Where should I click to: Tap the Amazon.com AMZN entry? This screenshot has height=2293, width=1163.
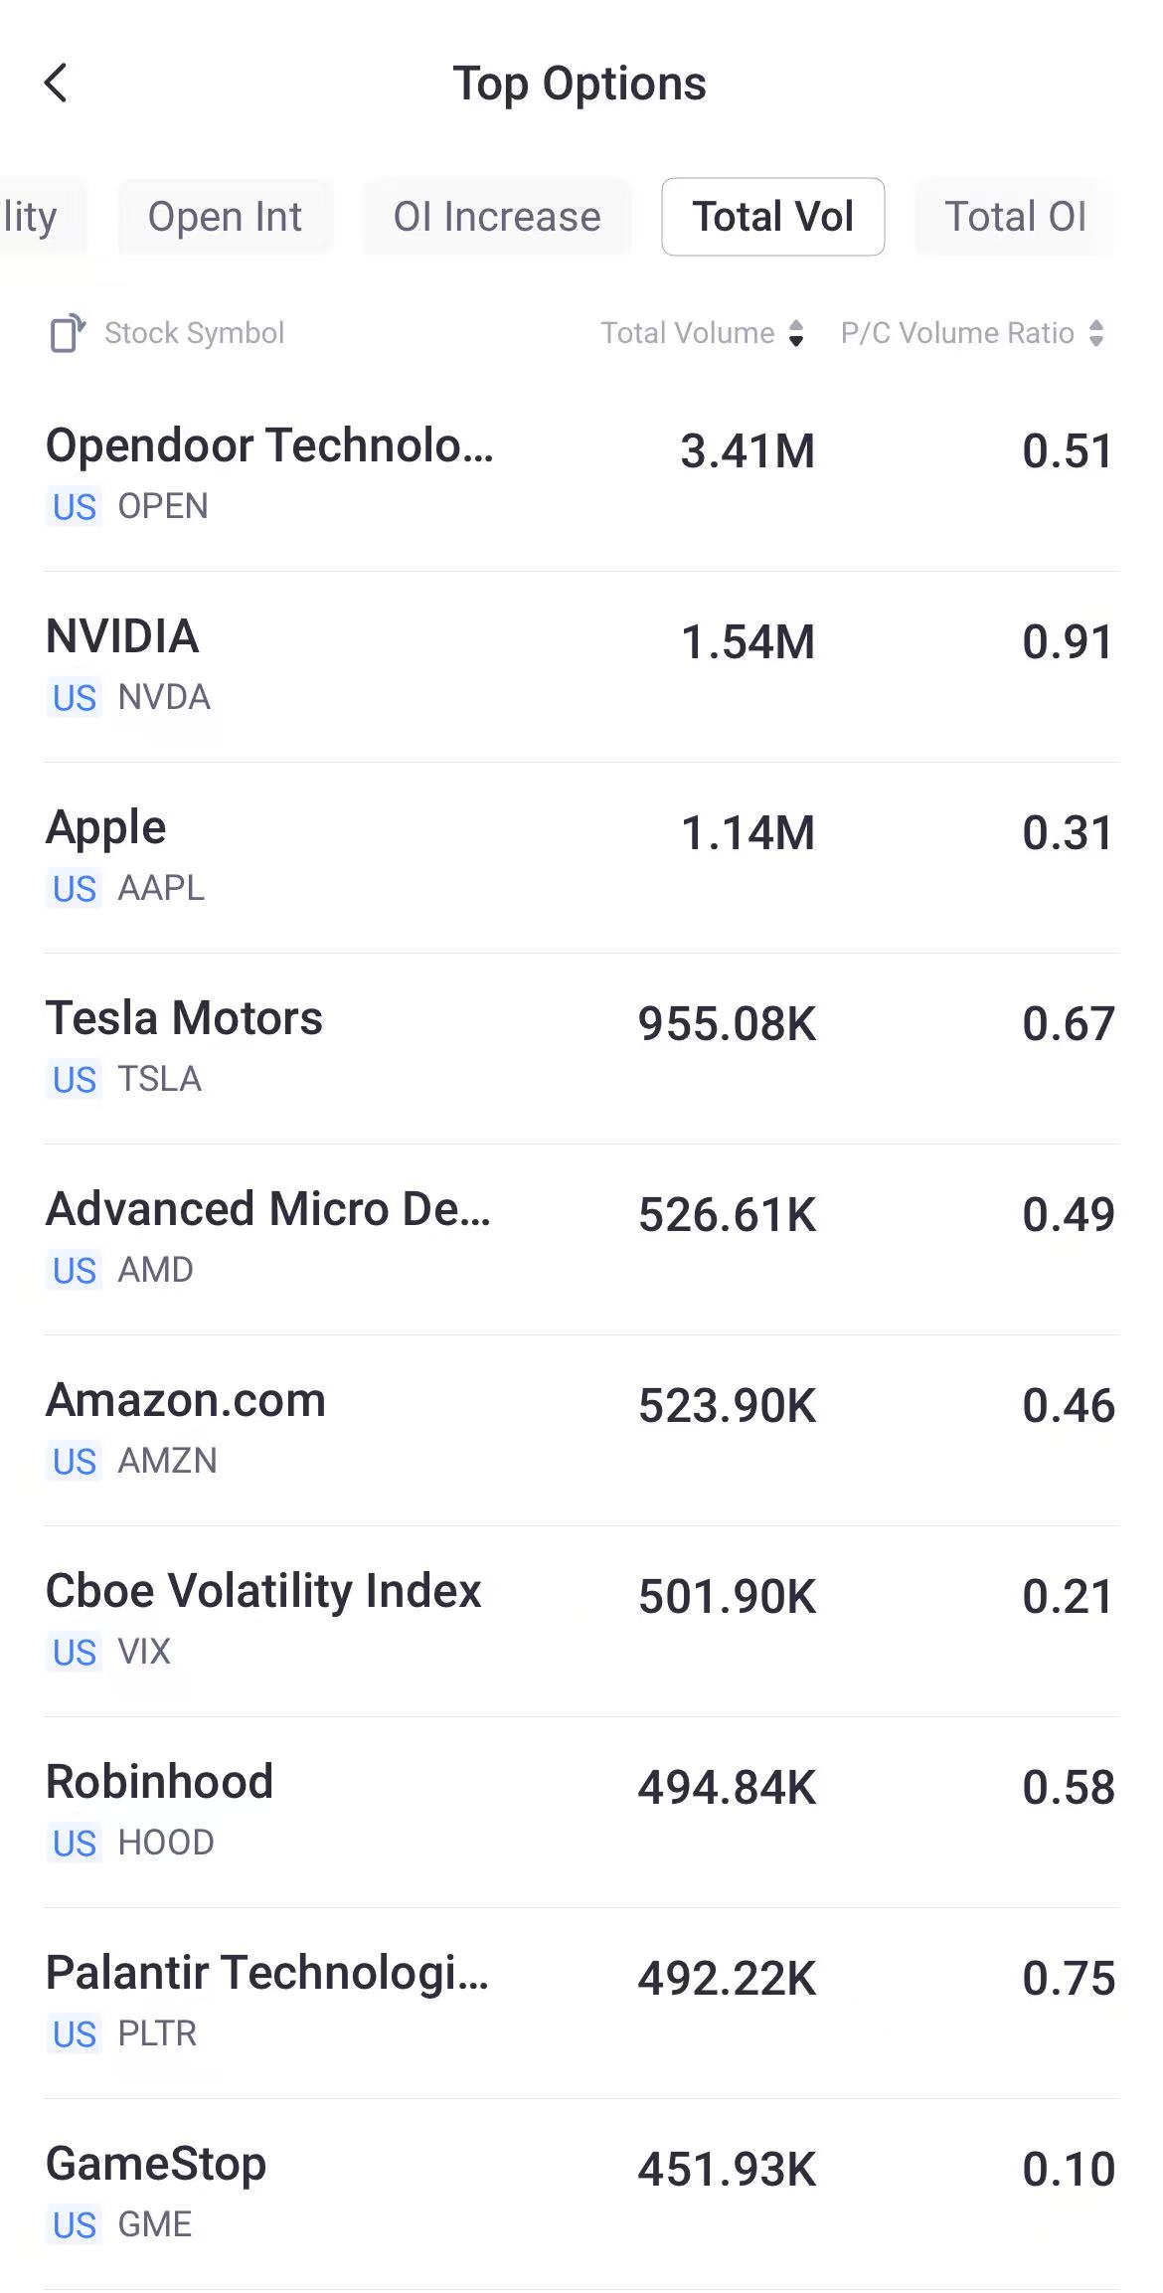tap(581, 1430)
